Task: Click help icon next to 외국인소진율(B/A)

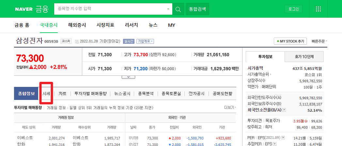Action: tap(284, 110)
